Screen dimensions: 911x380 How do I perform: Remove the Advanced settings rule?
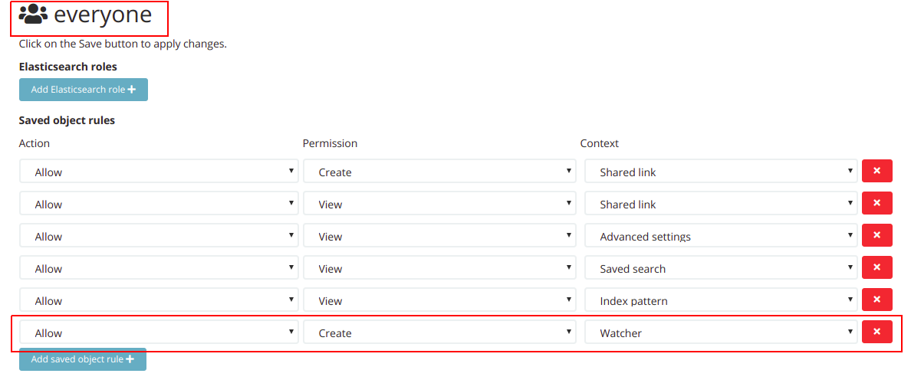[876, 236]
